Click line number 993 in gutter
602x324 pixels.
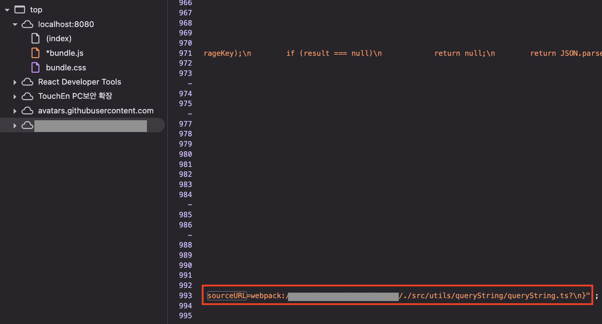(x=185, y=296)
